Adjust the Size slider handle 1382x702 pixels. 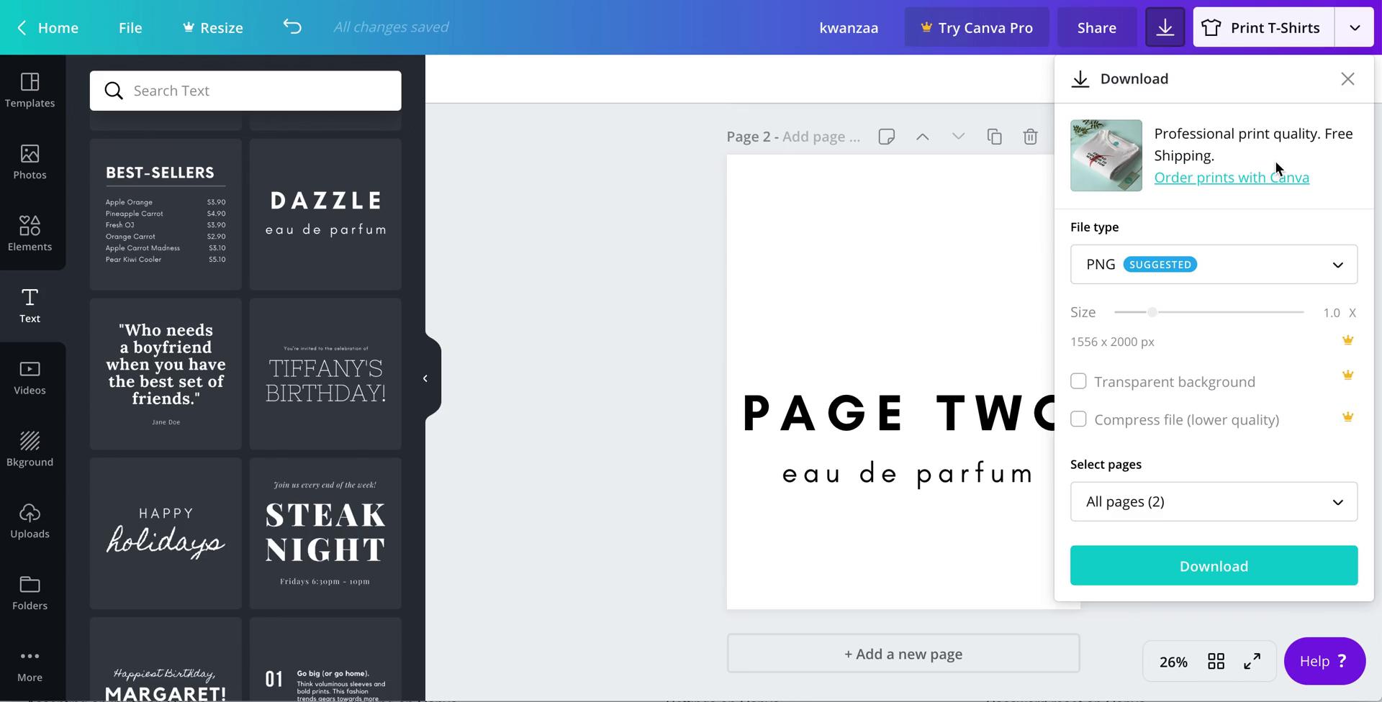[1152, 312]
